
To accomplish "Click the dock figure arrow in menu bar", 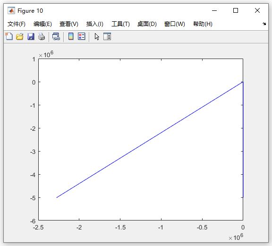I will click(264, 24).
